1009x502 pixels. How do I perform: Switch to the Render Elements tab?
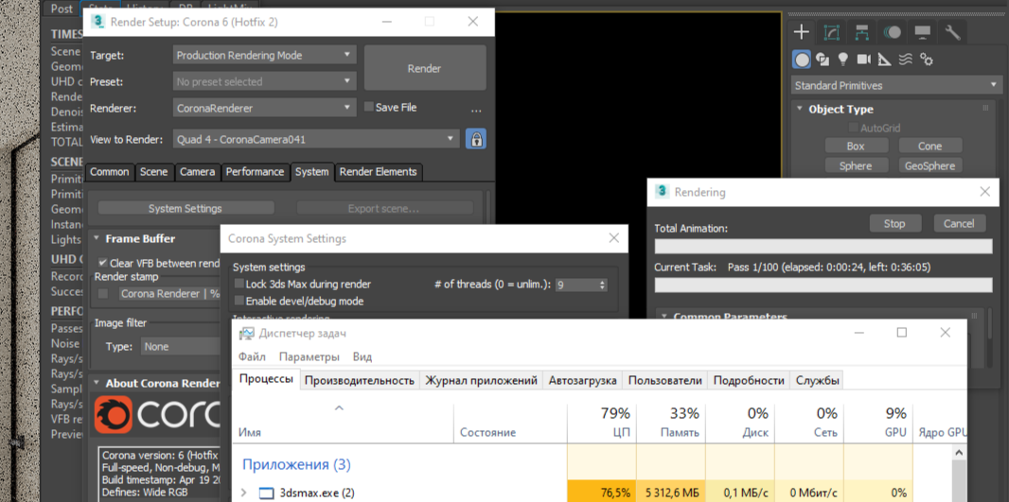[x=379, y=172]
